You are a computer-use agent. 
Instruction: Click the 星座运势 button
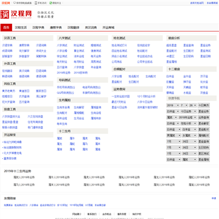coord(204,111)
